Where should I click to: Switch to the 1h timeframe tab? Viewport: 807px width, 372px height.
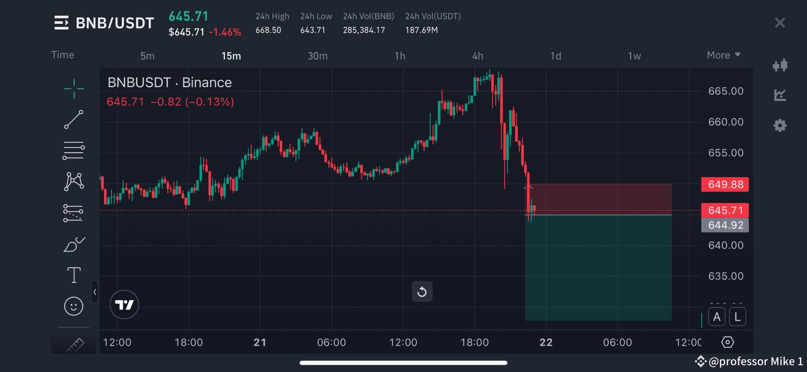pos(399,56)
